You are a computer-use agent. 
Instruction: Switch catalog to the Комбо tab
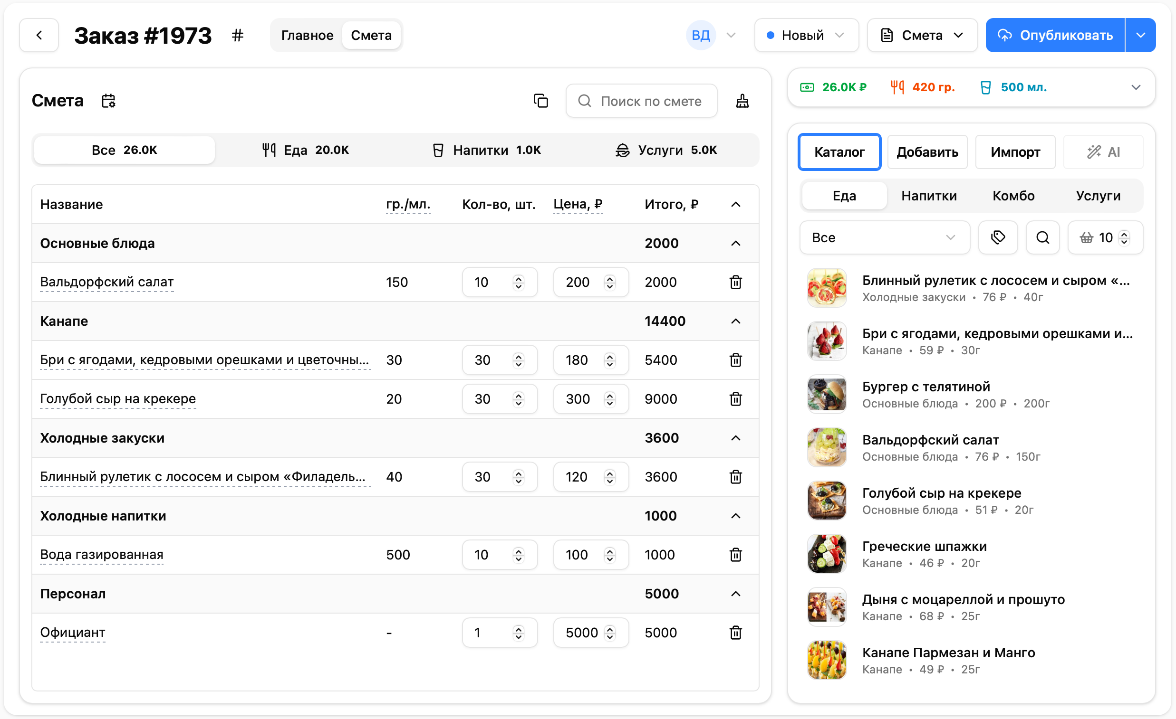tap(1013, 196)
